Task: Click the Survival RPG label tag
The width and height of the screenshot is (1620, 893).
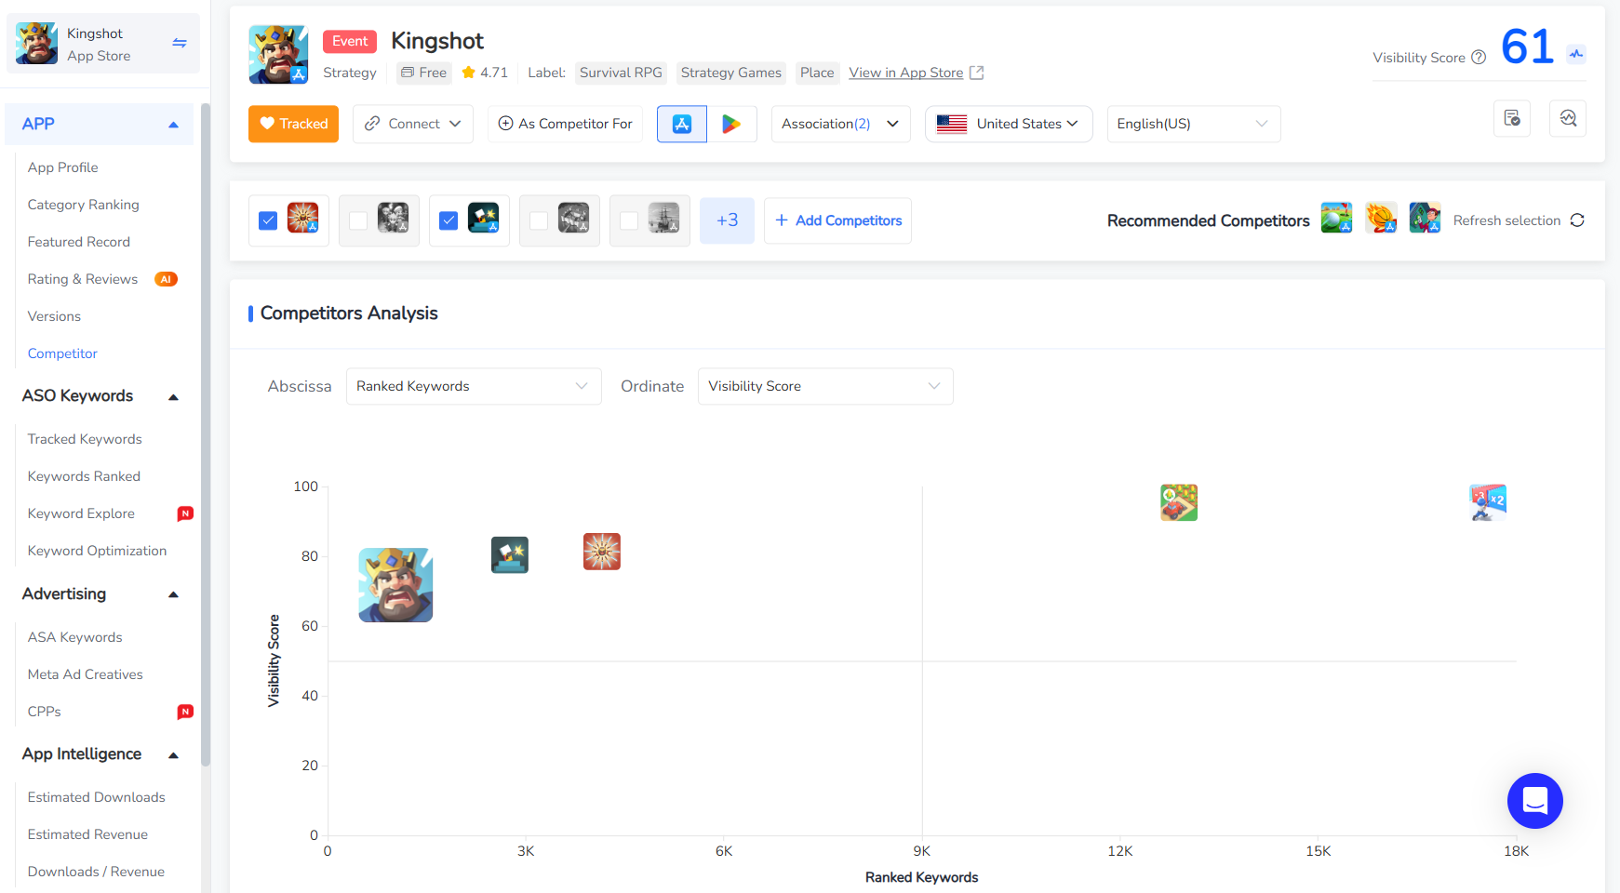Action: [x=621, y=73]
